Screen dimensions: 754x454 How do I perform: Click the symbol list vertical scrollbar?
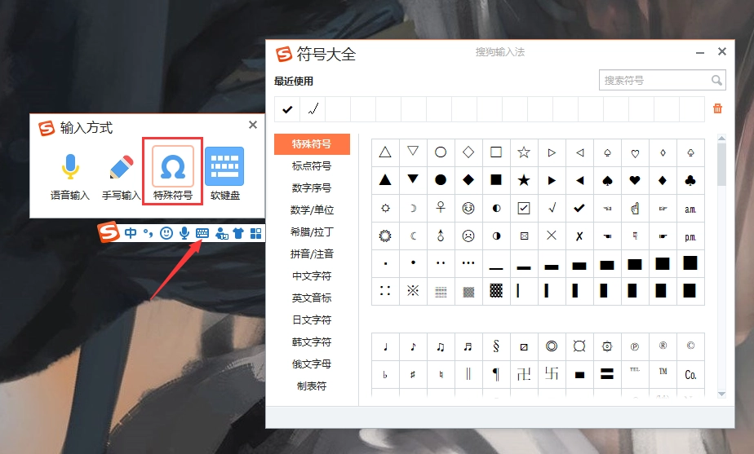click(721, 163)
